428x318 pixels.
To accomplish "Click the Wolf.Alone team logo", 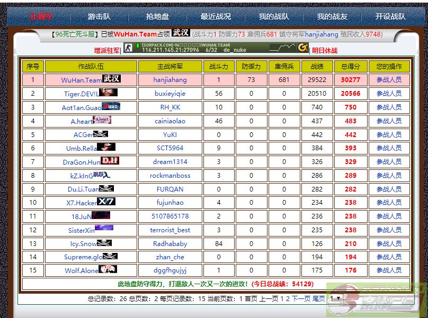I will click(108, 269).
